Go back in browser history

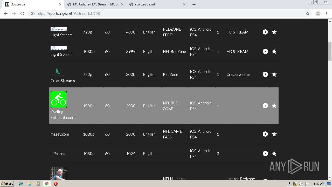(x=6, y=14)
